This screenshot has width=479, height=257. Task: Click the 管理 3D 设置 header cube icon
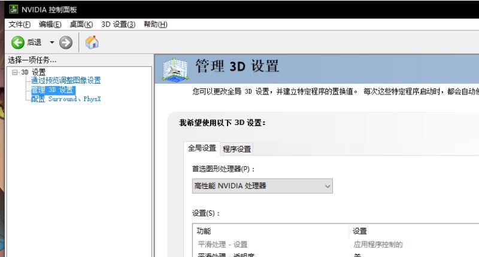pos(175,69)
